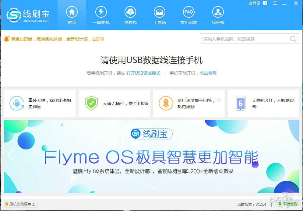Open the 首页 home tab

[x=72, y=15]
